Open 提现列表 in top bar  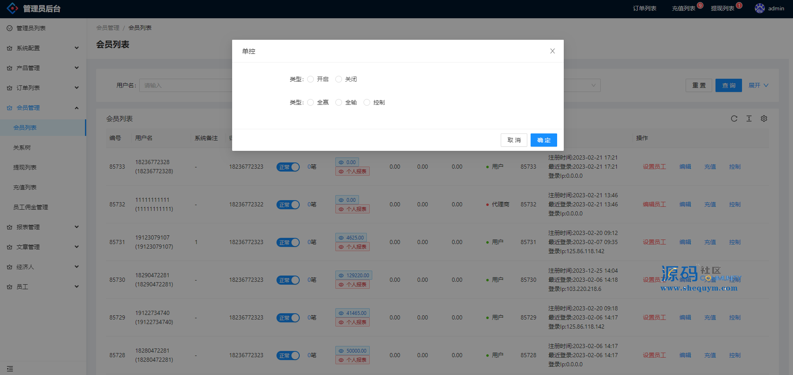pos(723,8)
